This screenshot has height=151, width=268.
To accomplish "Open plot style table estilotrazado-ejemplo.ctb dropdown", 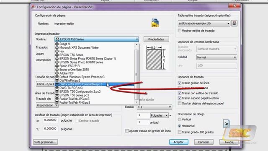I will [204, 23].
